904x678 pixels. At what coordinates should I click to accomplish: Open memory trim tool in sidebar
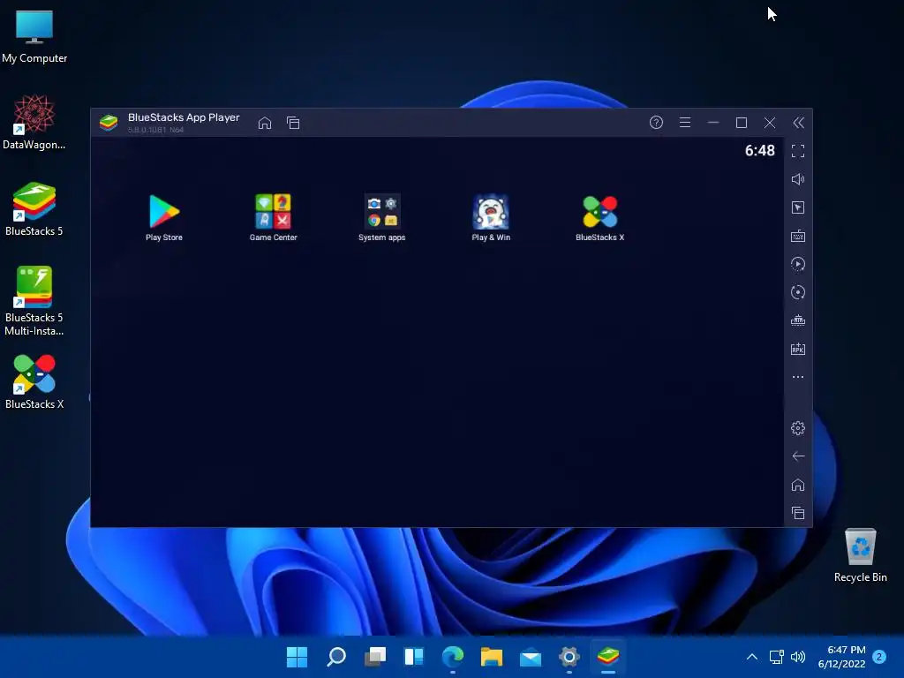tap(798, 320)
